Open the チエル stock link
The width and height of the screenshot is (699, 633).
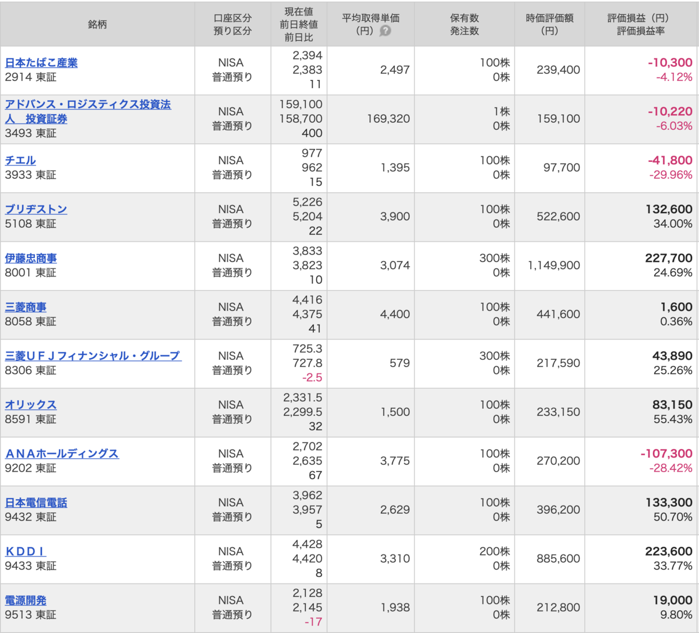click(x=20, y=160)
